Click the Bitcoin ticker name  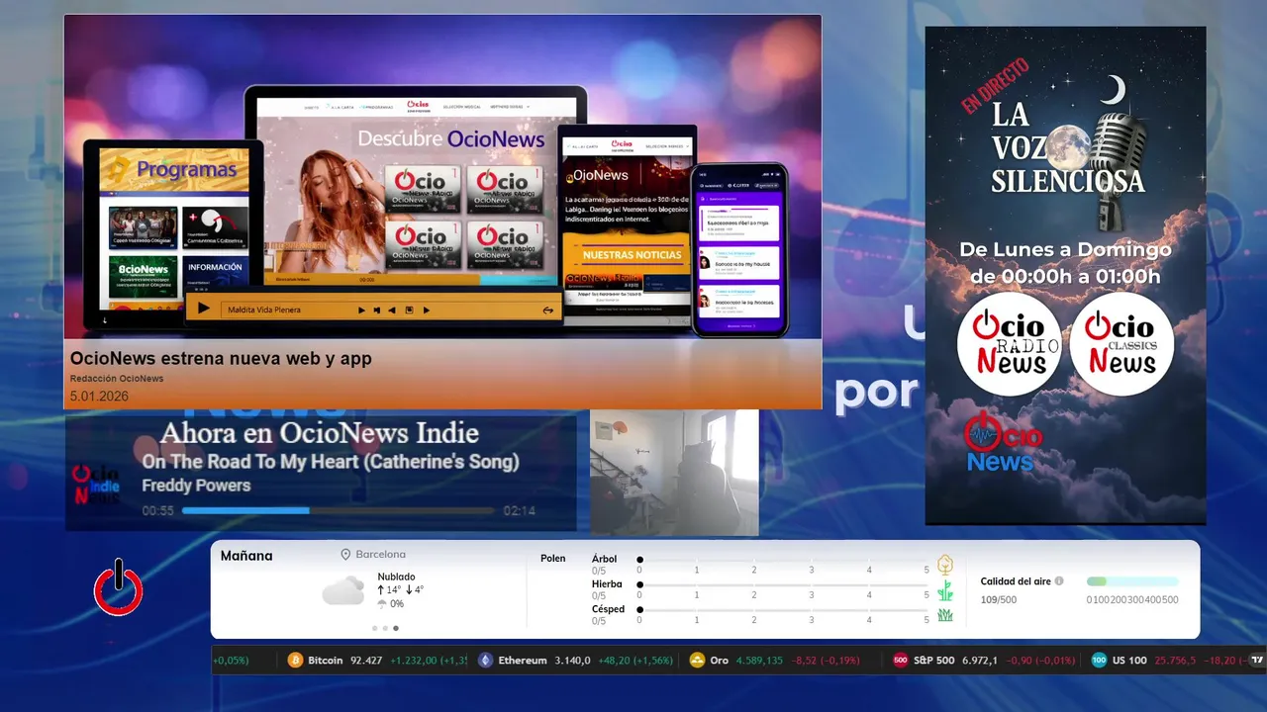[326, 661]
